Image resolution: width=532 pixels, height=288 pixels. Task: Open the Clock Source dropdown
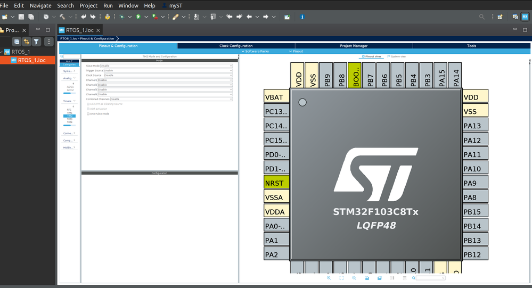168,75
